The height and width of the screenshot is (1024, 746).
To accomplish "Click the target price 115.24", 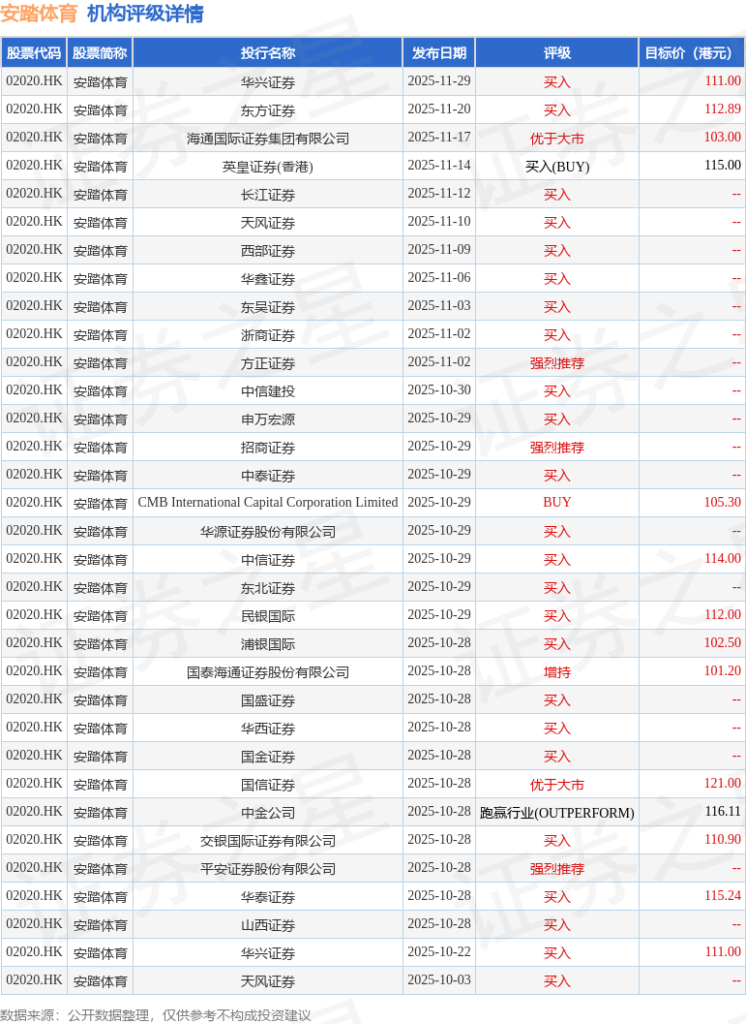I will (x=723, y=895).
